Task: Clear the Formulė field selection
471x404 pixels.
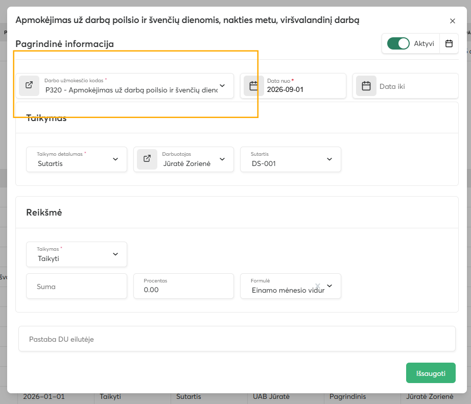Action: point(318,286)
